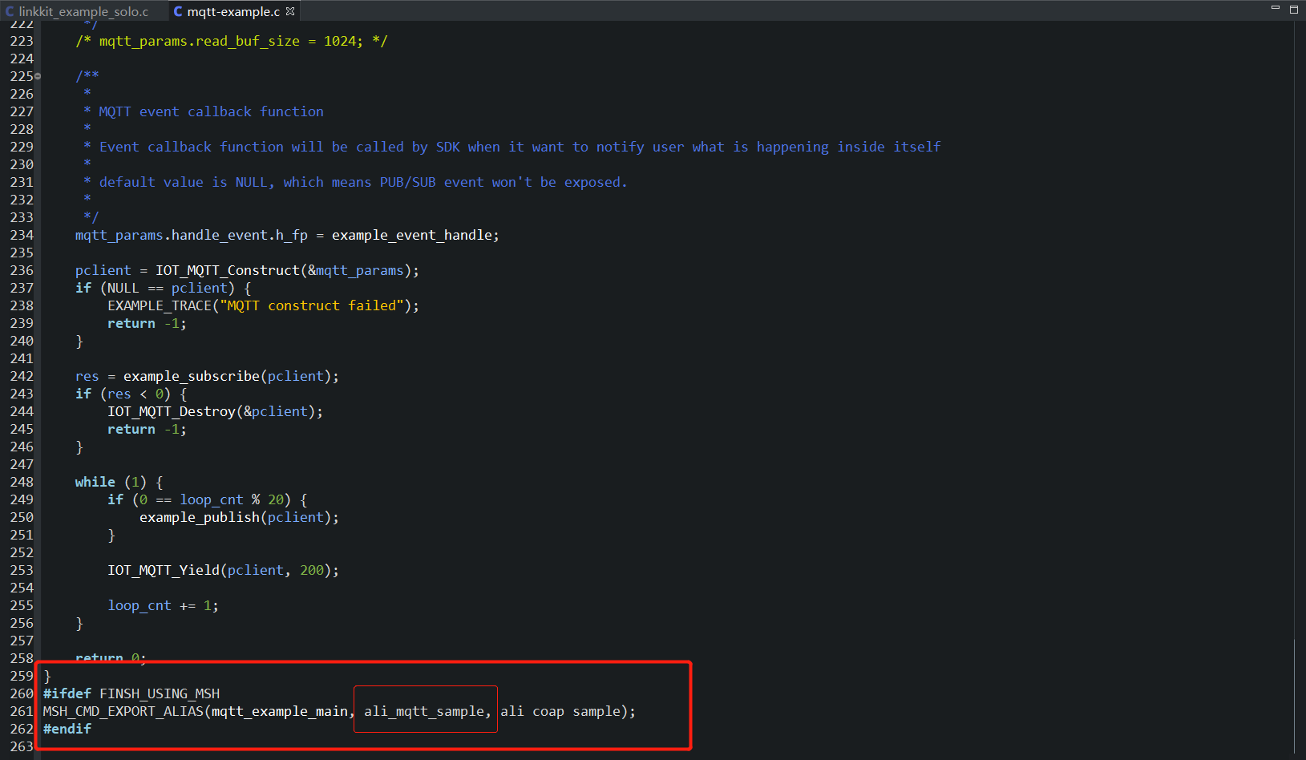Click the minimize editor icon top right
Screen dimensions: 1306x760
tap(1274, 9)
